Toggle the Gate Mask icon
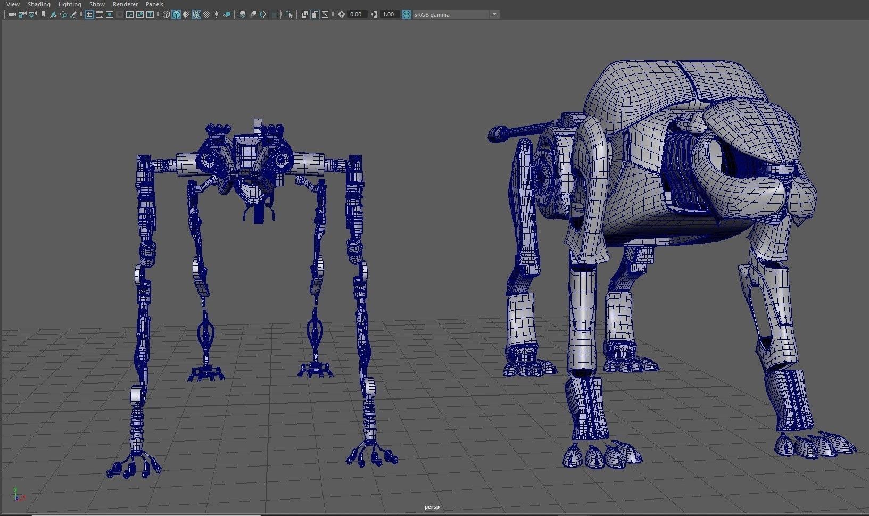869x516 pixels. pos(120,14)
